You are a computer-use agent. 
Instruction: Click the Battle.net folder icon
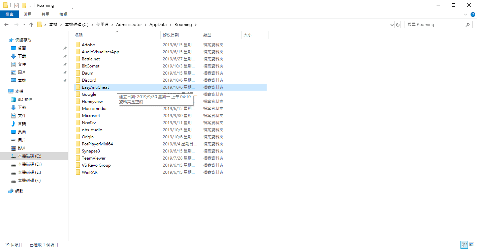click(x=78, y=59)
